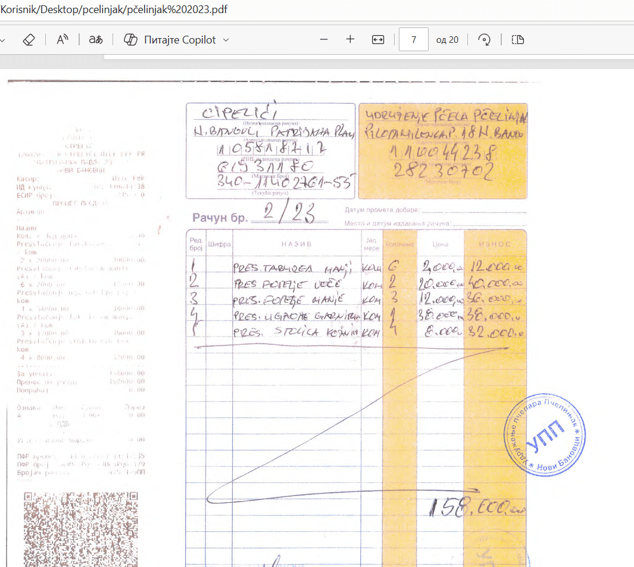Expand the chevron next to Питајте Copilot
The height and width of the screenshot is (567, 634).
pyautogui.click(x=226, y=40)
